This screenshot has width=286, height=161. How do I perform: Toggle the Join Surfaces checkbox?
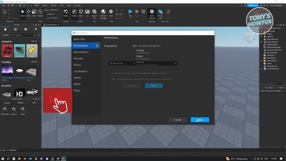[46, 18]
